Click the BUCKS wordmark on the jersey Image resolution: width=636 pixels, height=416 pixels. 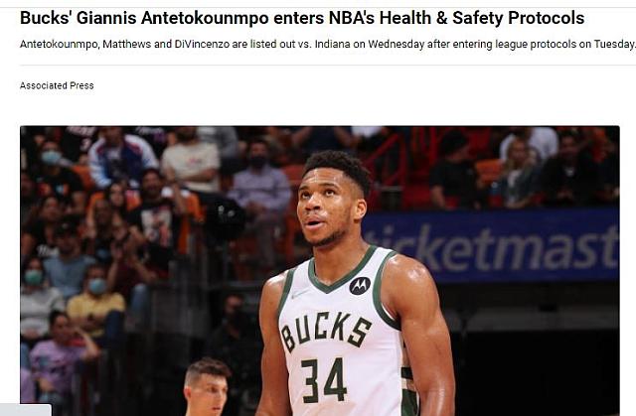[325, 331]
